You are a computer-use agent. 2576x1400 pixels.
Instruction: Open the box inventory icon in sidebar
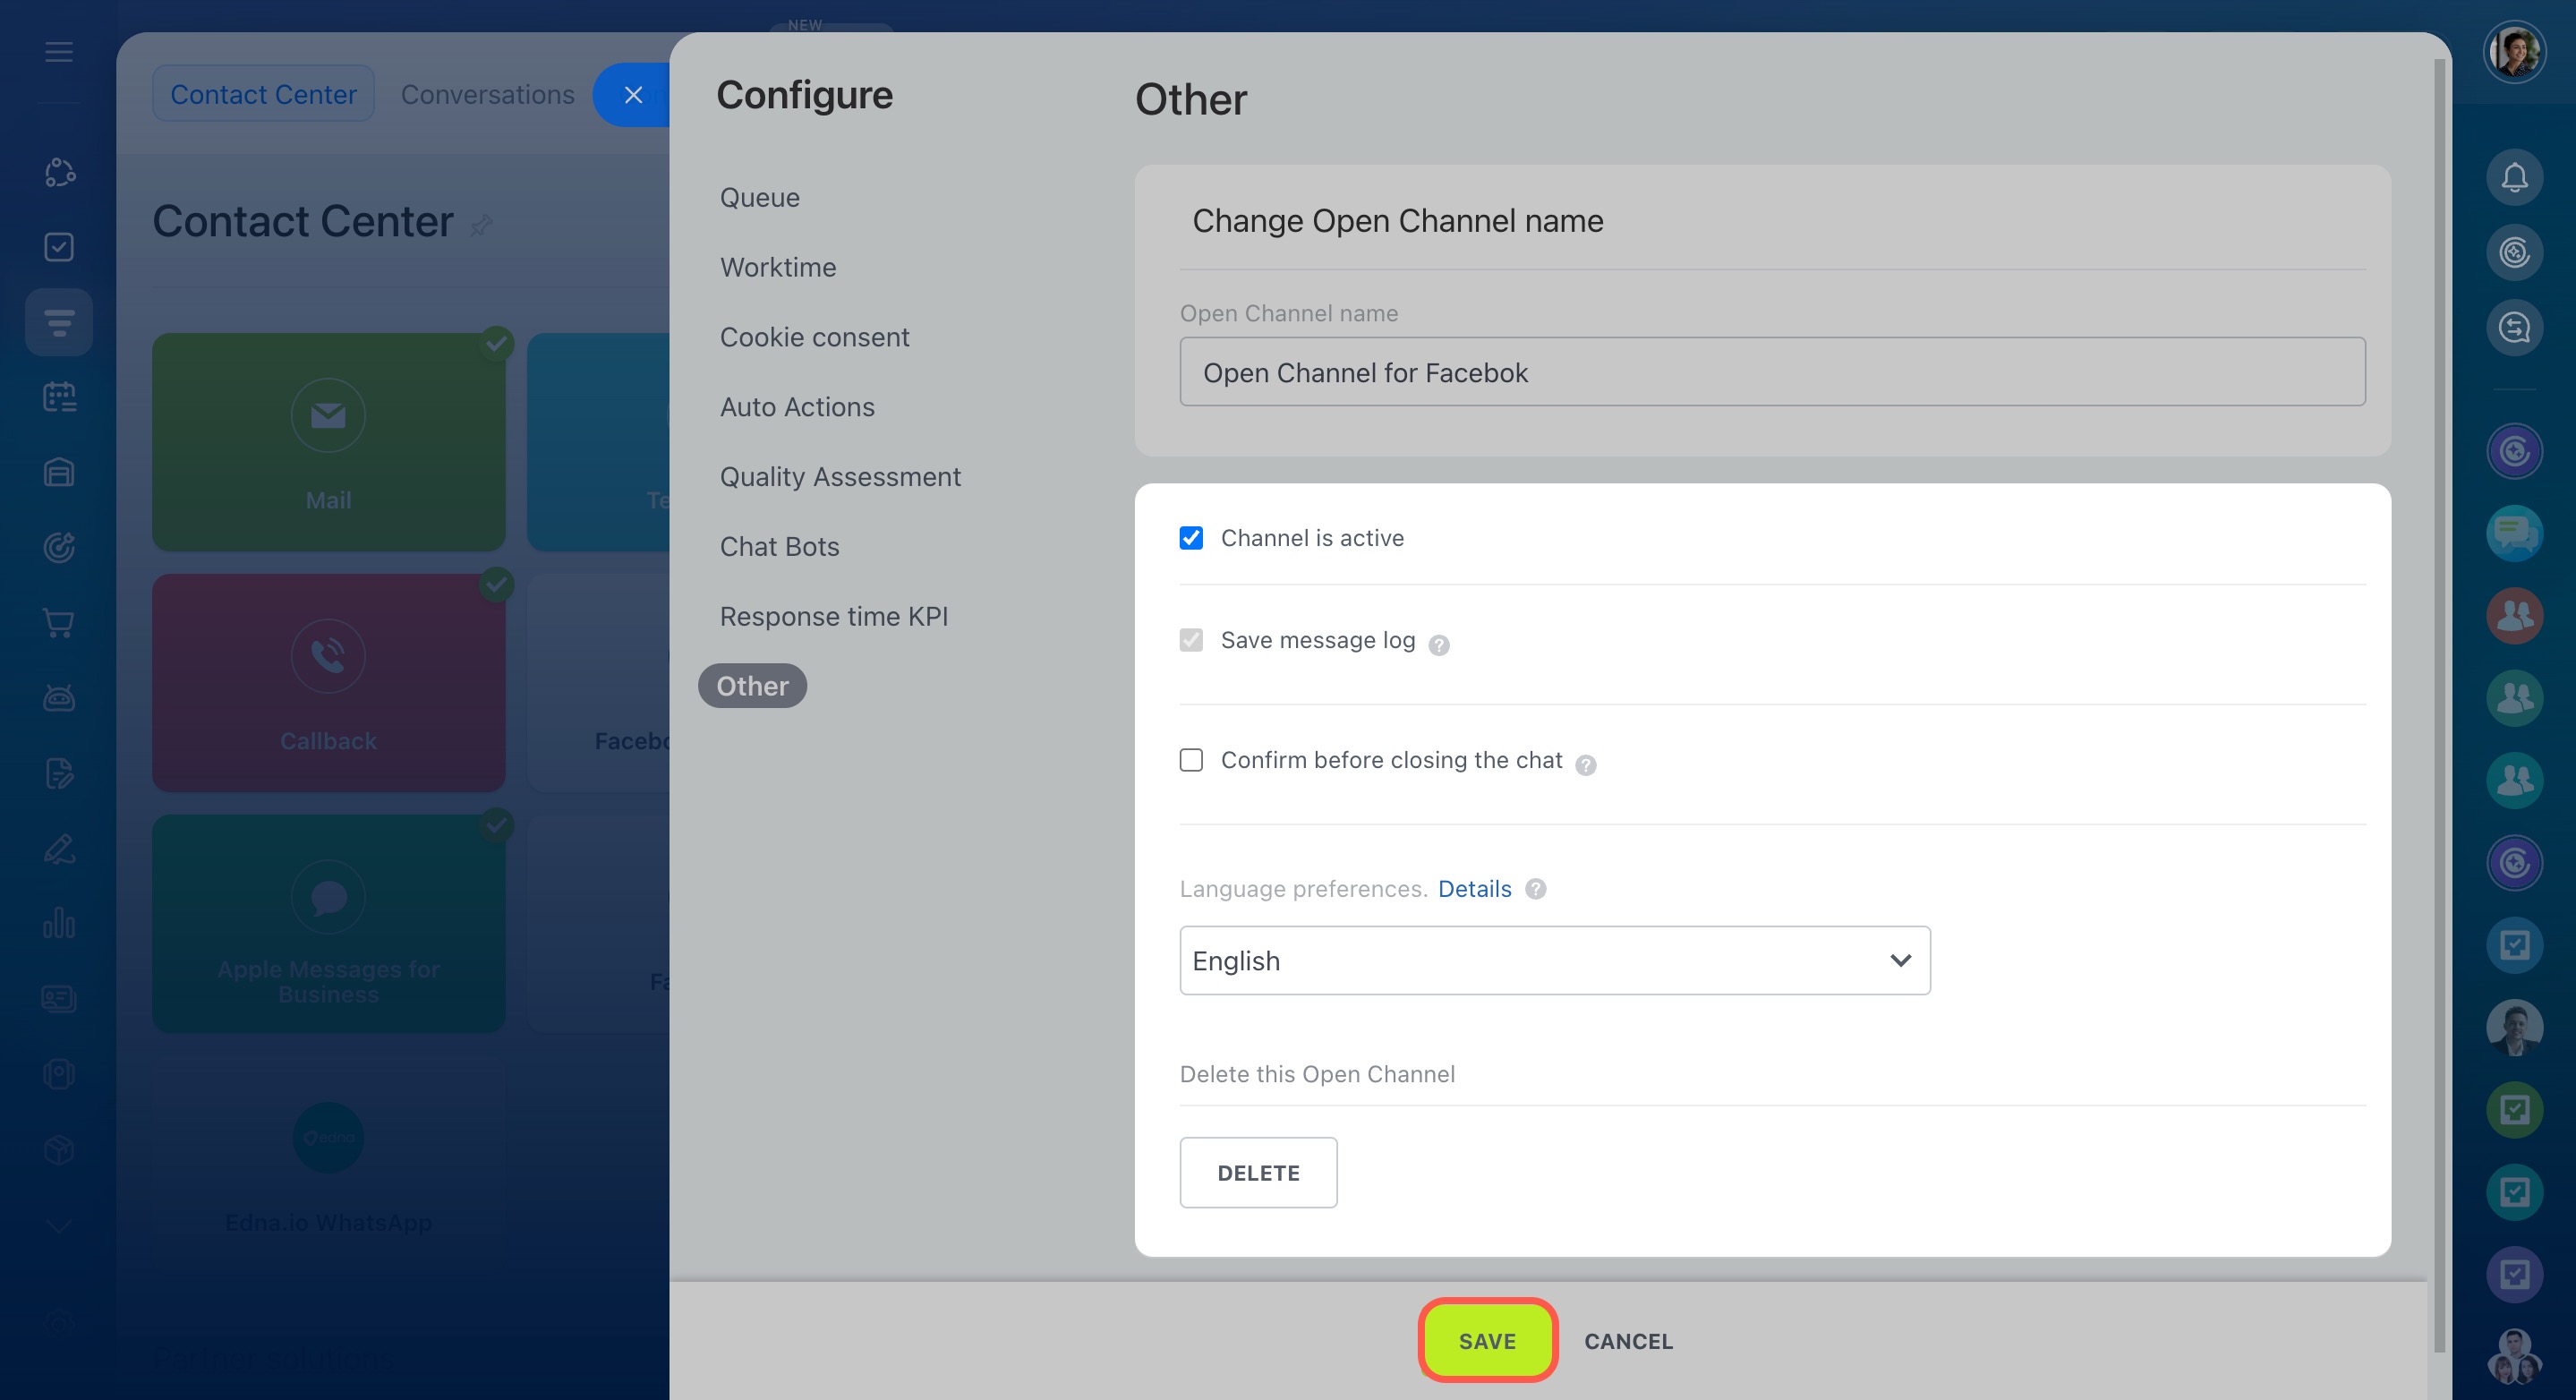tap(59, 1149)
